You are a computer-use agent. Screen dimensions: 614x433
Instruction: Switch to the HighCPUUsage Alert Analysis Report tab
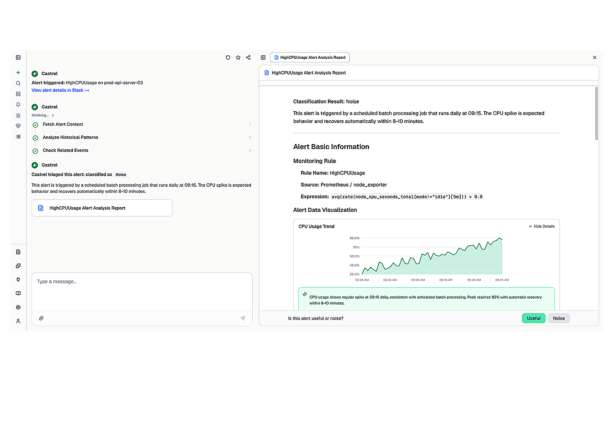pyautogui.click(x=309, y=57)
